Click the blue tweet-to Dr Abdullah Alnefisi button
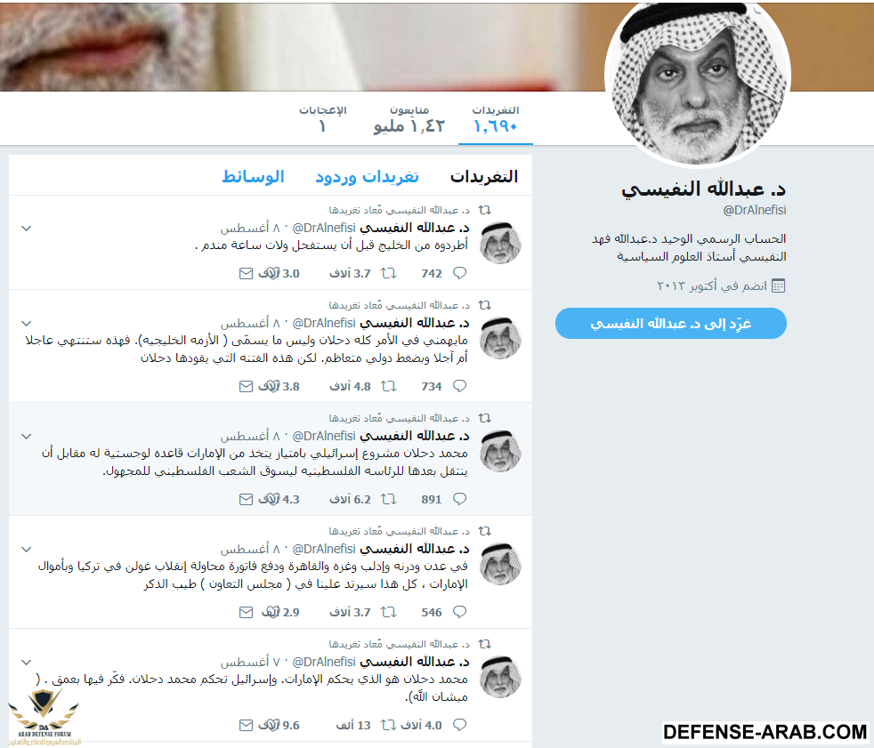874x748 pixels. pyautogui.click(x=670, y=323)
